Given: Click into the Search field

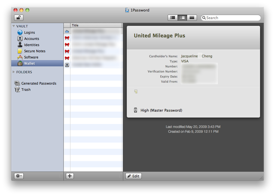Looking at the screenshot, I should click(231, 18).
